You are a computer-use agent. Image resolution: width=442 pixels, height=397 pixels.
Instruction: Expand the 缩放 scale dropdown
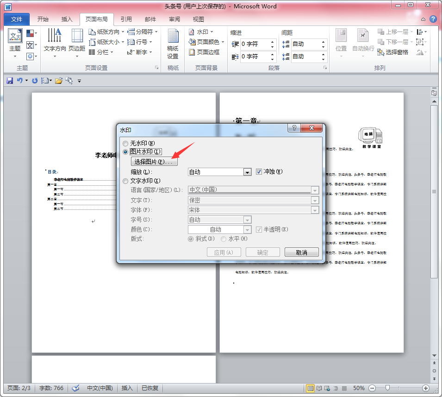pyautogui.click(x=247, y=172)
